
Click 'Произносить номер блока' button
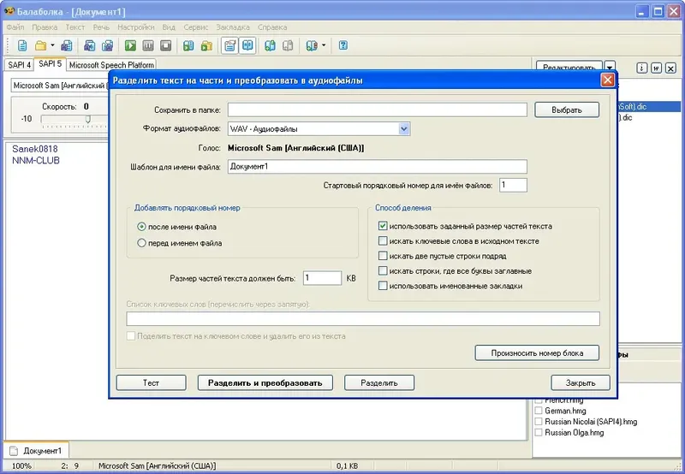[x=537, y=353]
